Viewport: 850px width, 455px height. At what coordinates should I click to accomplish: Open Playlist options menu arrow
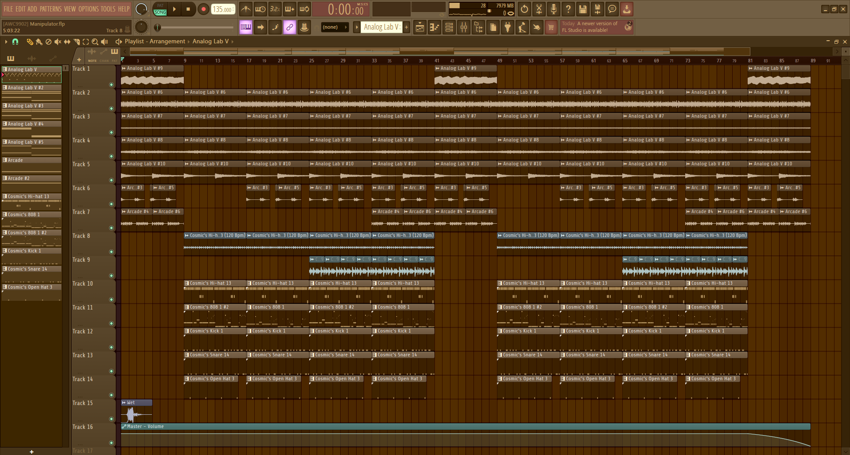pyautogui.click(x=6, y=42)
